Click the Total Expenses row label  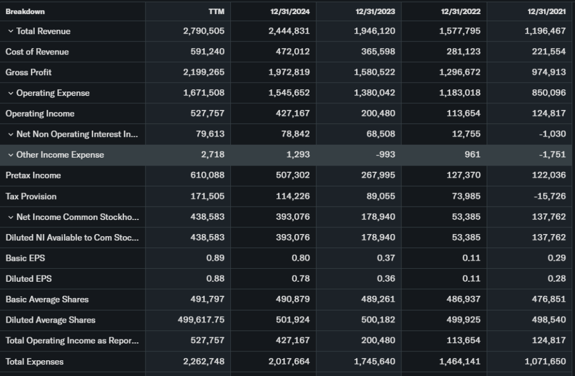(x=34, y=361)
